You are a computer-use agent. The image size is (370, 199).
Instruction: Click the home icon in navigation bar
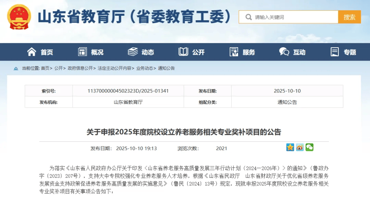point(32,52)
